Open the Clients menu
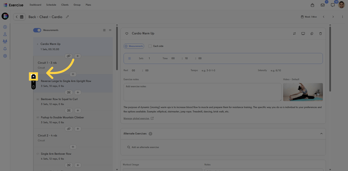Image resolution: width=348 pixels, height=171 pixels. 65,5
